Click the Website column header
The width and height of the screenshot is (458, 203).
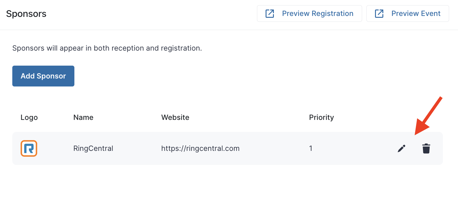(175, 117)
